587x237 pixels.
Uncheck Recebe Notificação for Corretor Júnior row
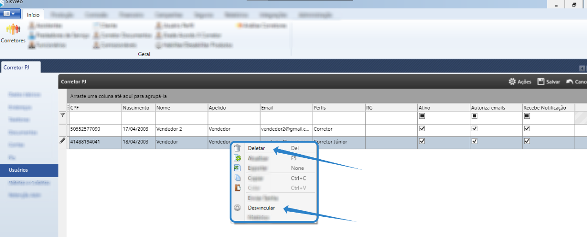click(x=527, y=141)
